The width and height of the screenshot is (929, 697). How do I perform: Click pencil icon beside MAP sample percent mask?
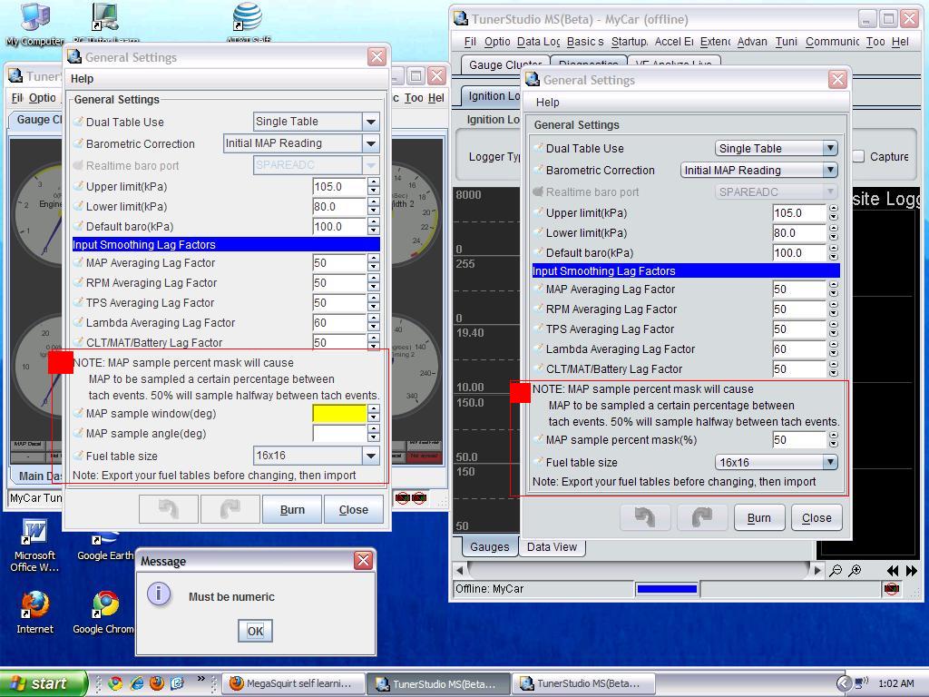coord(538,440)
